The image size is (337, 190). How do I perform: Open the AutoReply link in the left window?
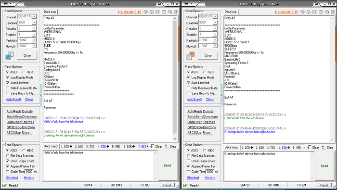(x=14, y=112)
